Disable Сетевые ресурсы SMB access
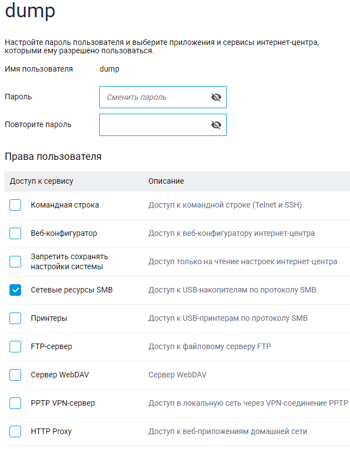This screenshot has height=449, width=350. 15,289
